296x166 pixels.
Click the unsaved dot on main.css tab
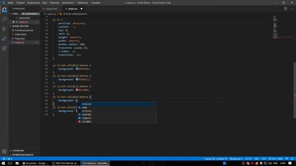[x=81, y=9]
